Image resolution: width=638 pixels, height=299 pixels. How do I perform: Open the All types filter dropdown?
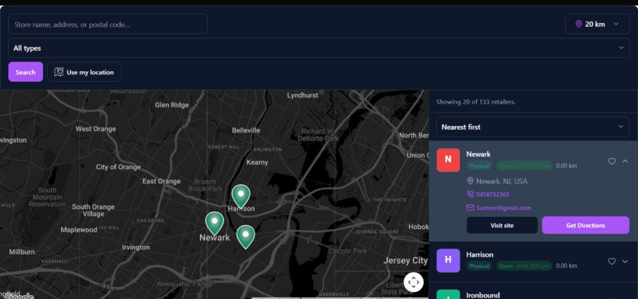(x=318, y=48)
